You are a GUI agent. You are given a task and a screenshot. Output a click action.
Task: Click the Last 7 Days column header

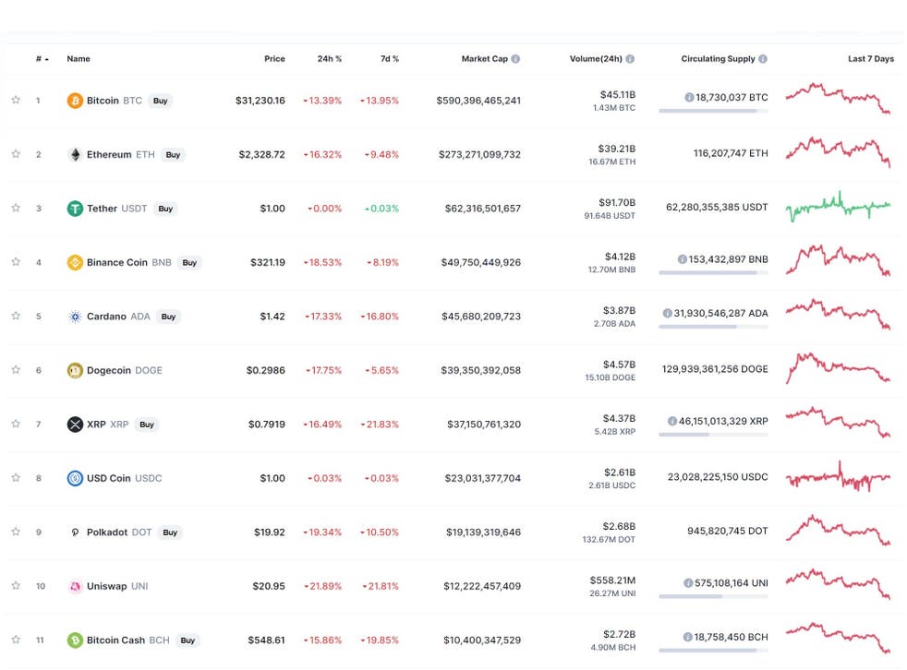(x=871, y=59)
